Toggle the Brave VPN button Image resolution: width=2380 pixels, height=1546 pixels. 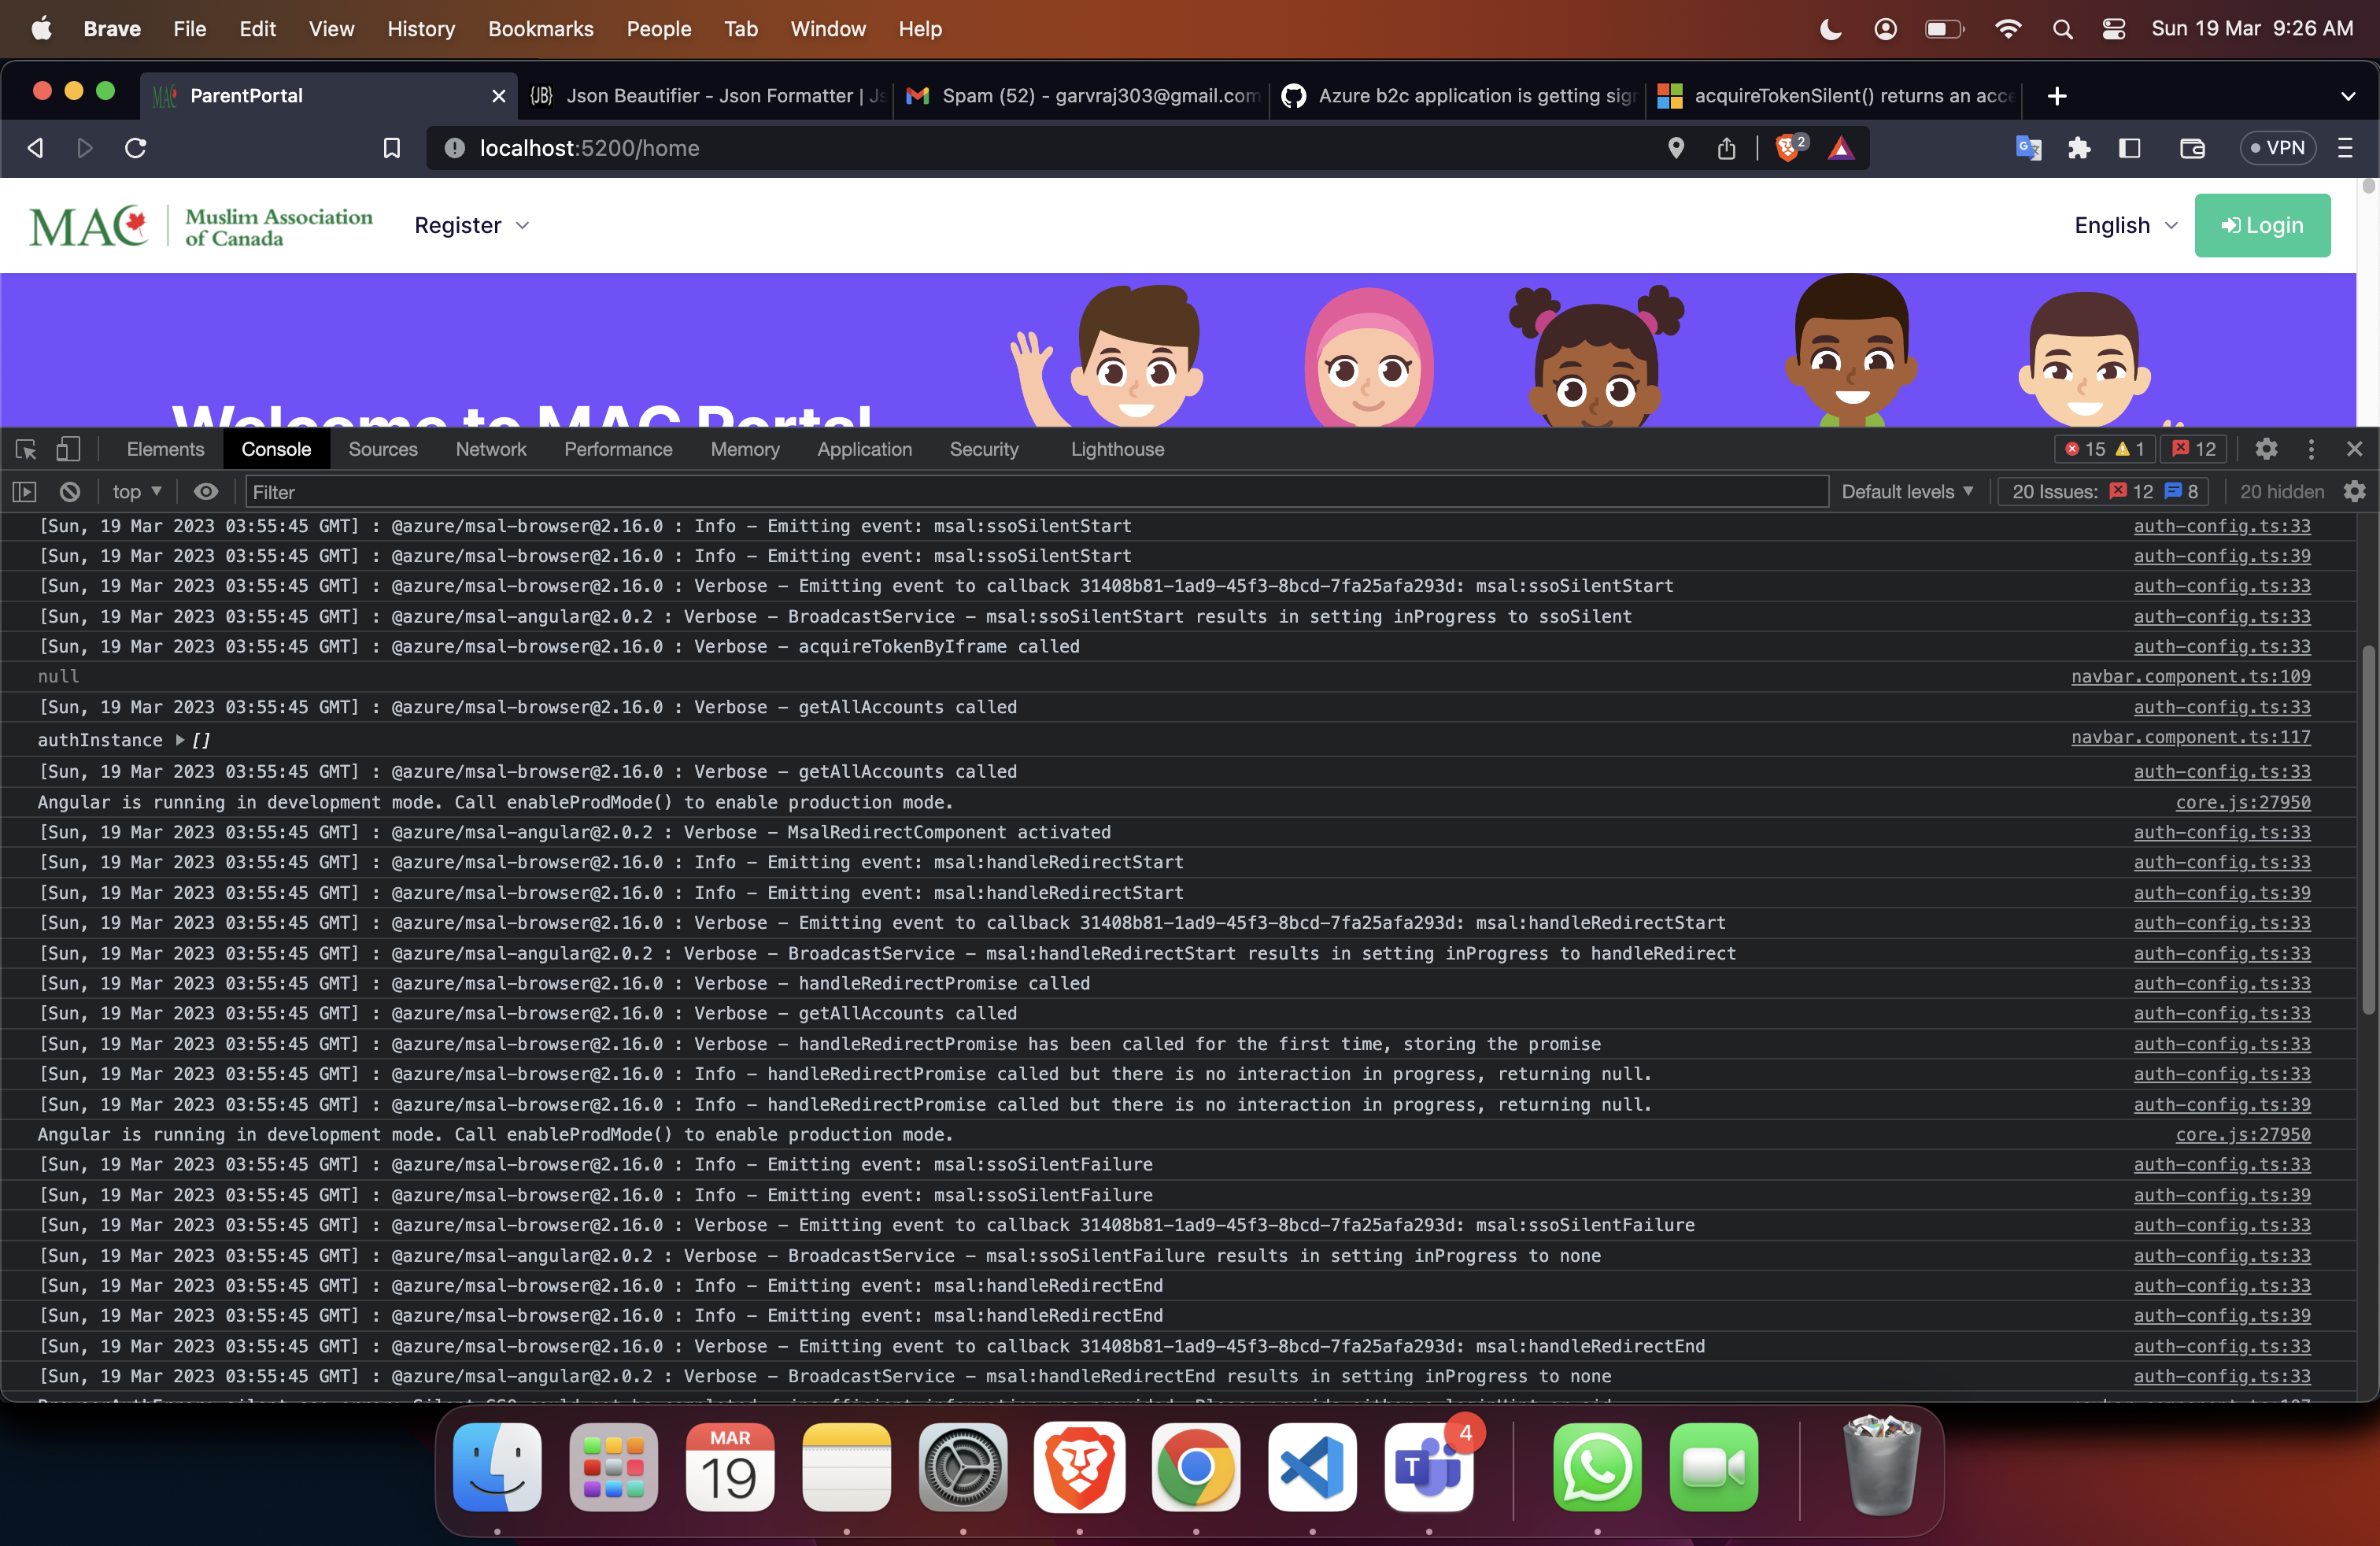pyautogui.click(x=2277, y=148)
